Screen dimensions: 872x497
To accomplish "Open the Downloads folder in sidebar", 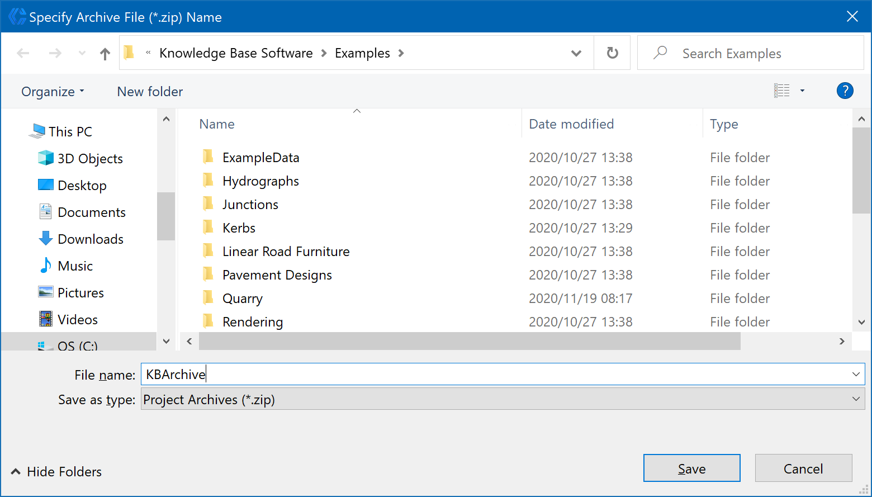I will (x=90, y=239).
